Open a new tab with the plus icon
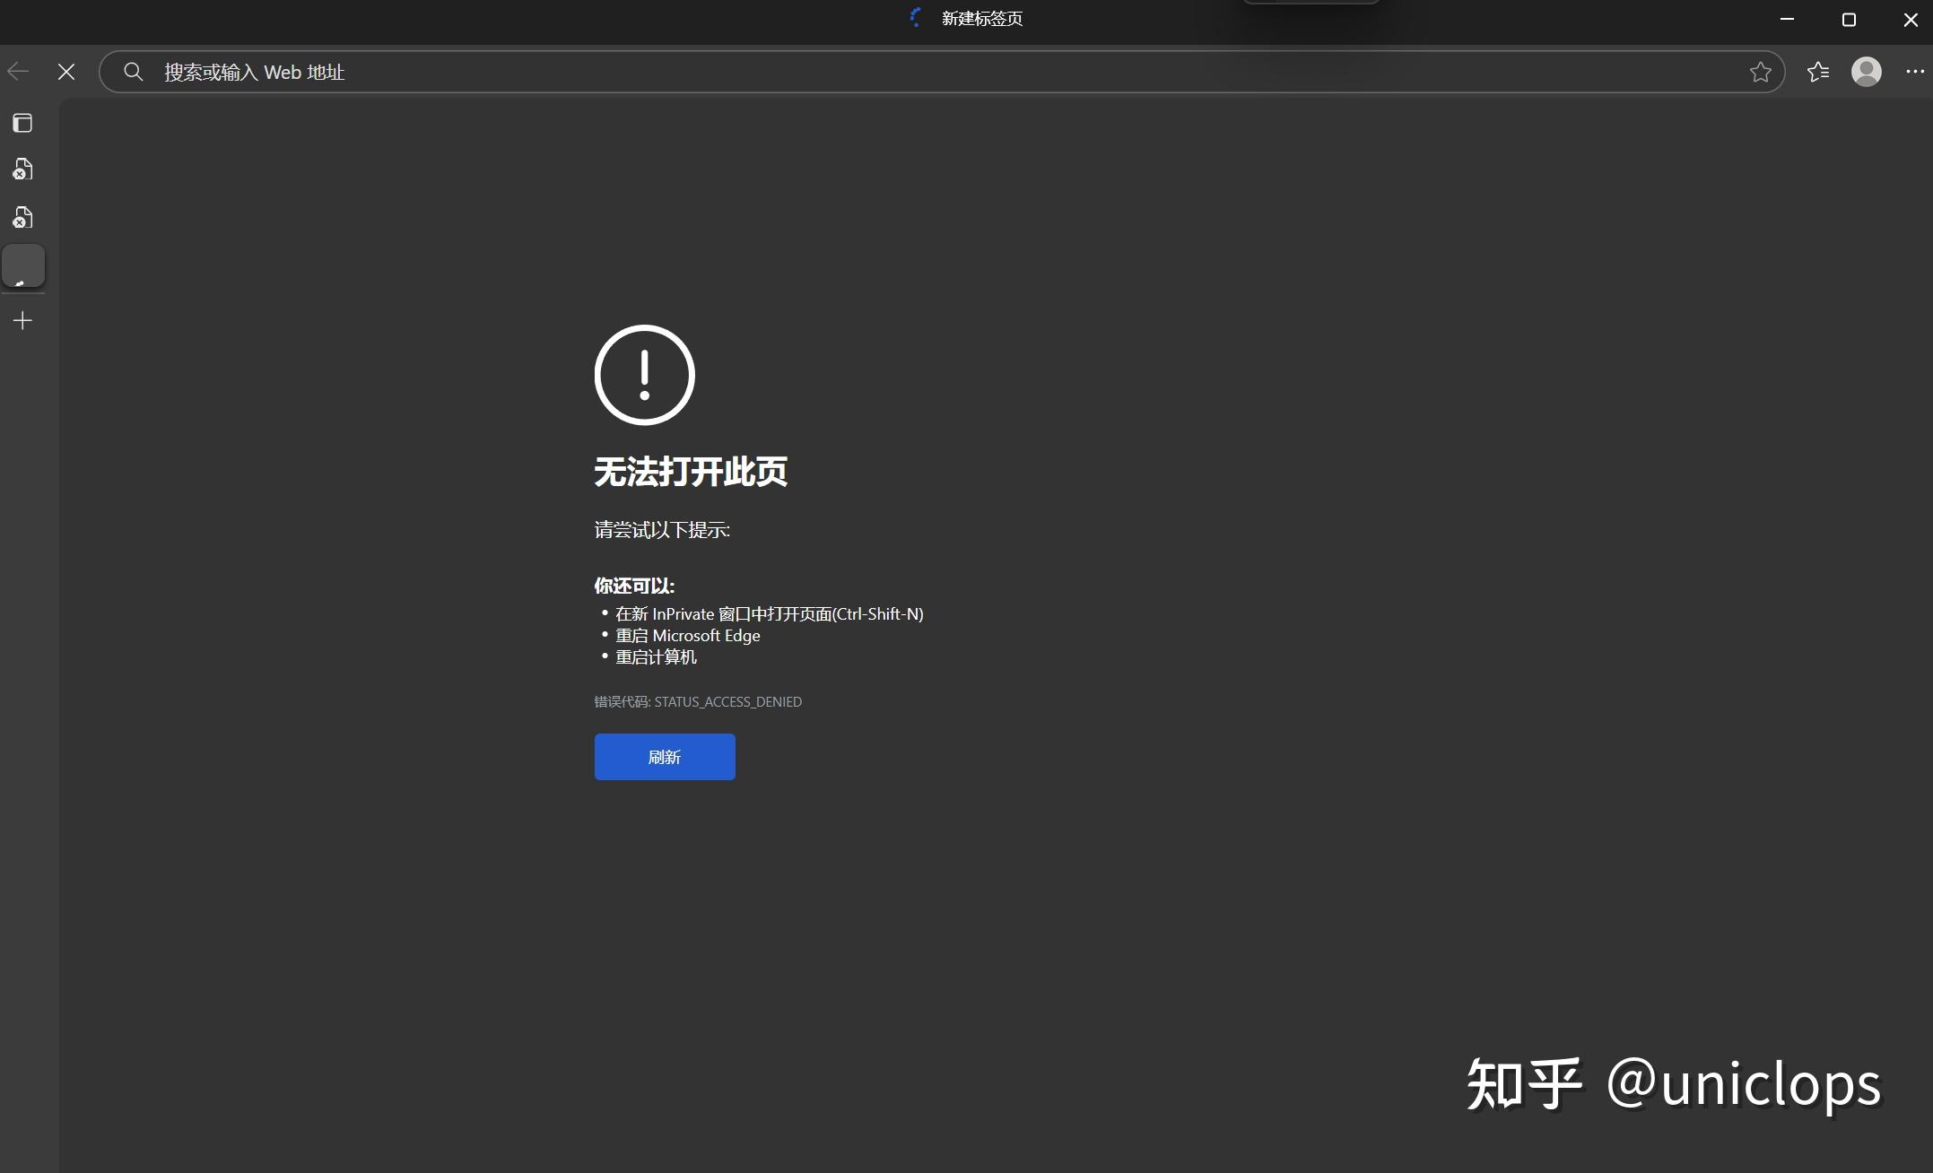Image resolution: width=1933 pixels, height=1173 pixels. pyautogui.click(x=23, y=320)
